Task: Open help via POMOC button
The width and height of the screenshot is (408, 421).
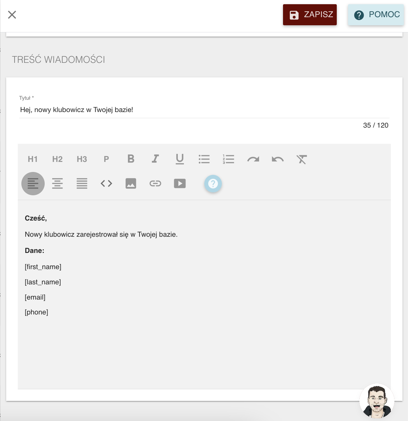Action: tap(376, 15)
